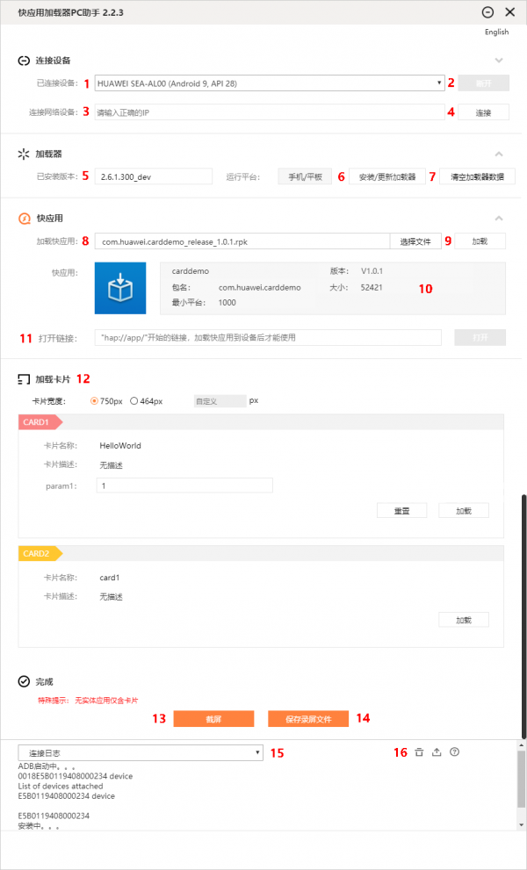Click the 完成 checkmark icon
The image size is (527, 870).
click(24, 681)
